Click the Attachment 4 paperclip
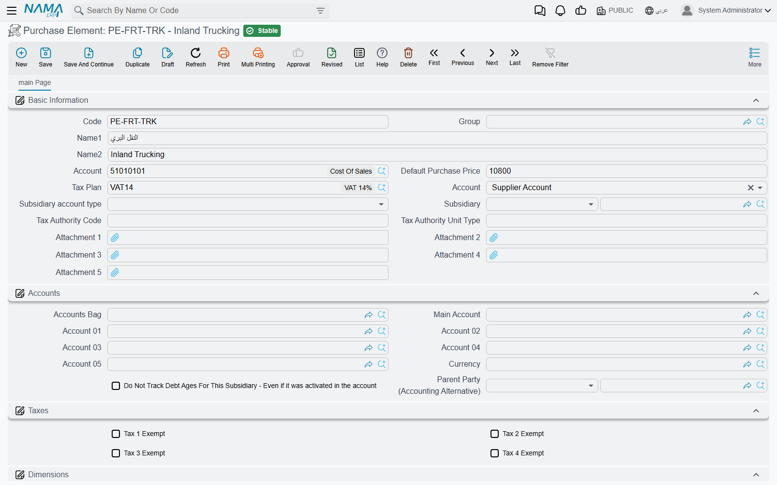Image resolution: width=777 pixels, height=485 pixels. [494, 255]
